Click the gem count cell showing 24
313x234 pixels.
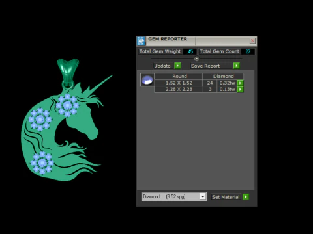click(210, 83)
